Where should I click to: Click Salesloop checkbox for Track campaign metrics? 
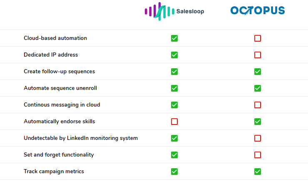point(174,172)
